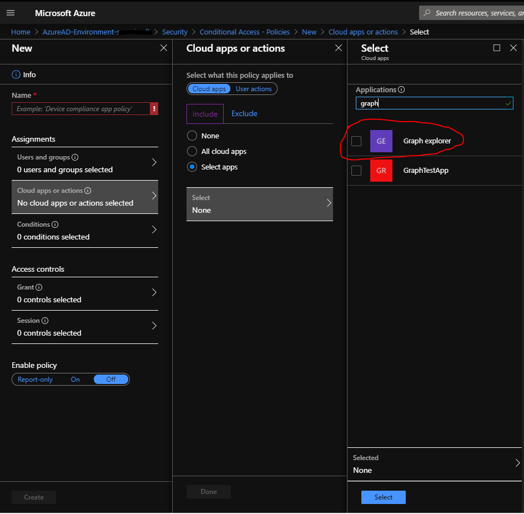Click the info icon beside the Applications label
The height and width of the screenshot is (514, 524).
pyautogui.click(x=400, y=89)
